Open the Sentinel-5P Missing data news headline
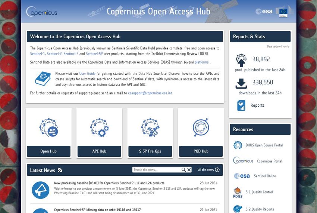This screenshot has width=317, height=213. click(x=97, y=210)
